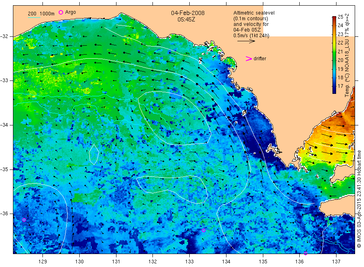Screen dimensions: 364x267
Task: Click the IMOS copyright timestamp text
Action: 359,199
